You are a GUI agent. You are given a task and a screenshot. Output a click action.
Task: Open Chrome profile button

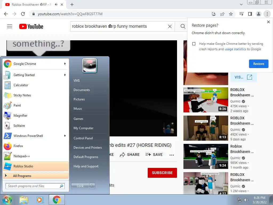pos(259,14)
